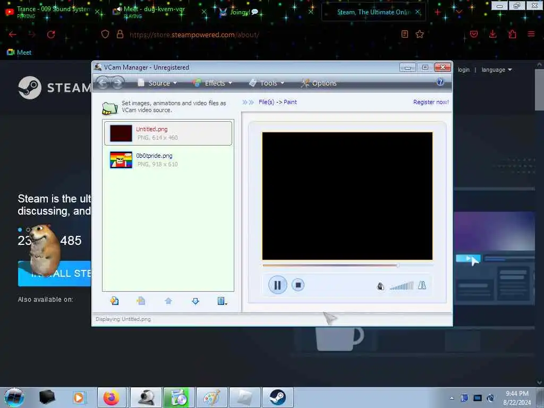The width and height of the screenshot is (544, 408).
Task: Stop the VCam preview playback
Action: pos(297,285)
